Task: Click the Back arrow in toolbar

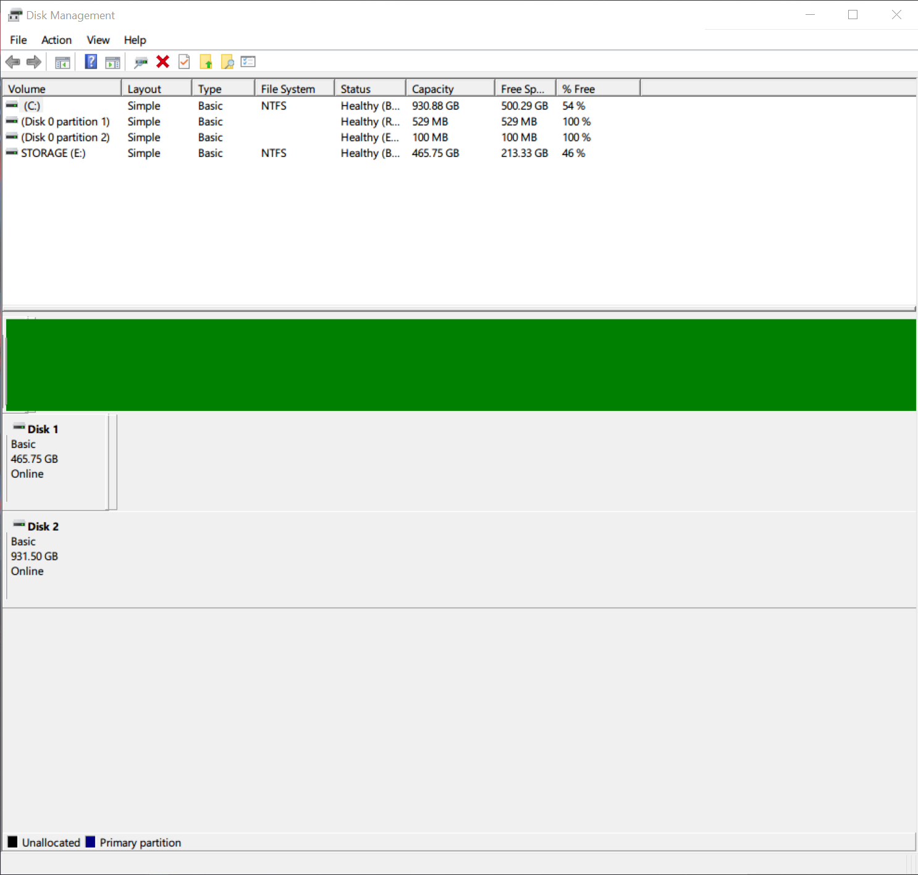Action: (12, 62)
